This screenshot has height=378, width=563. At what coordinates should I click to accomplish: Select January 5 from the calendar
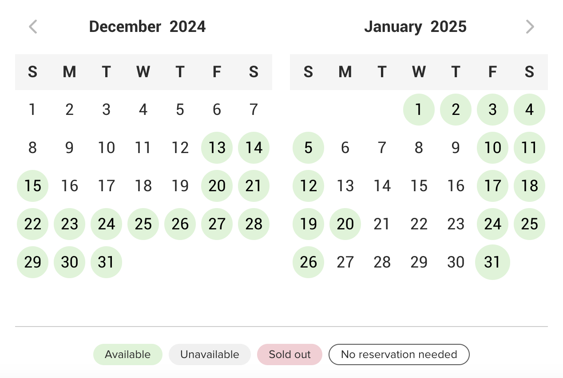tap(308, 148)
